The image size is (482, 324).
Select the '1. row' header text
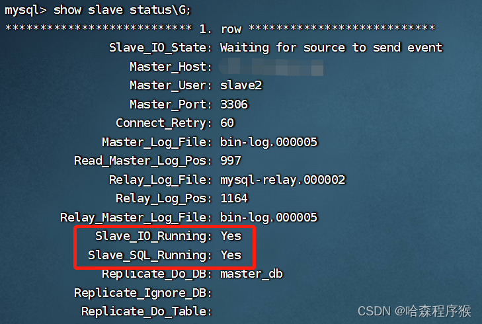[x=220, y=29]
